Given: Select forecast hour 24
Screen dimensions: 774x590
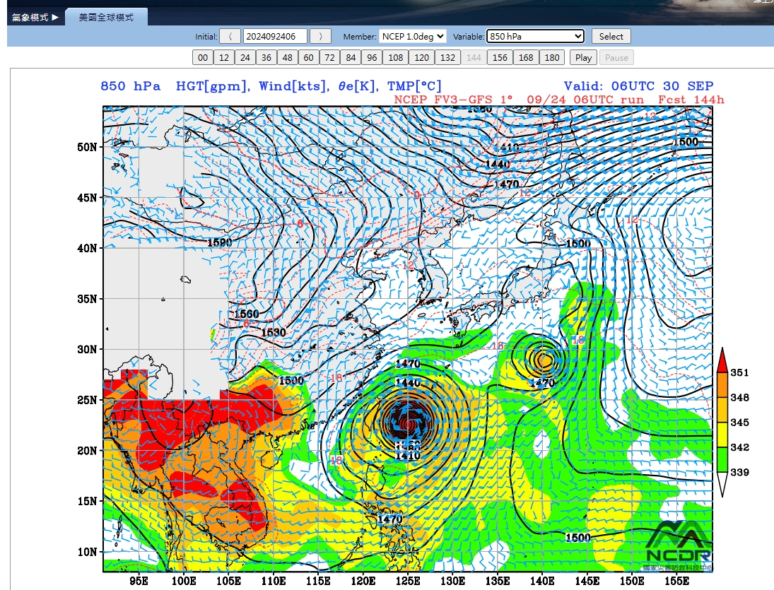Looking at the screenshot, I should 245,58.
